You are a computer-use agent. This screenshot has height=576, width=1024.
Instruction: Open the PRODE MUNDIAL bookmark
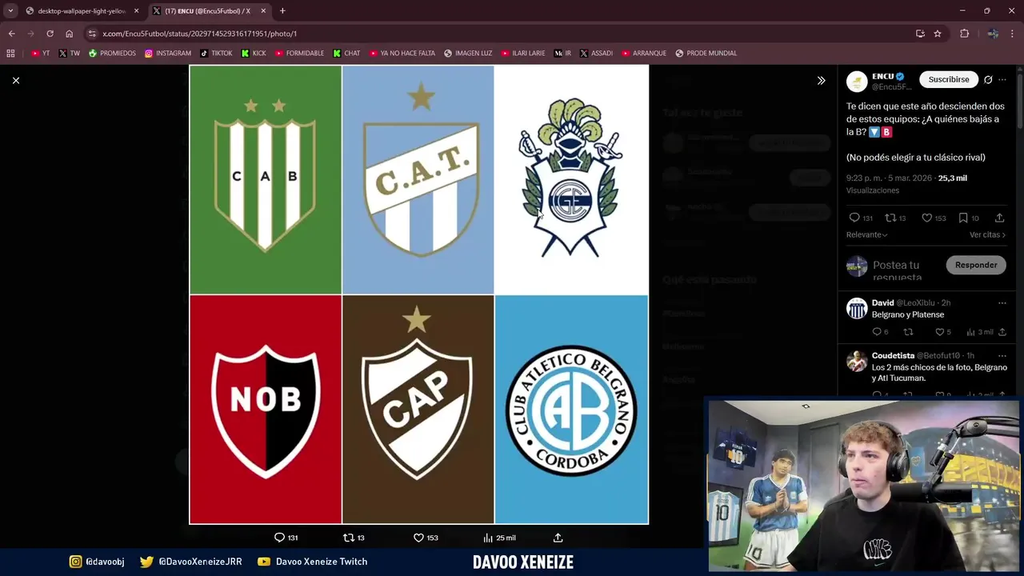706,54
